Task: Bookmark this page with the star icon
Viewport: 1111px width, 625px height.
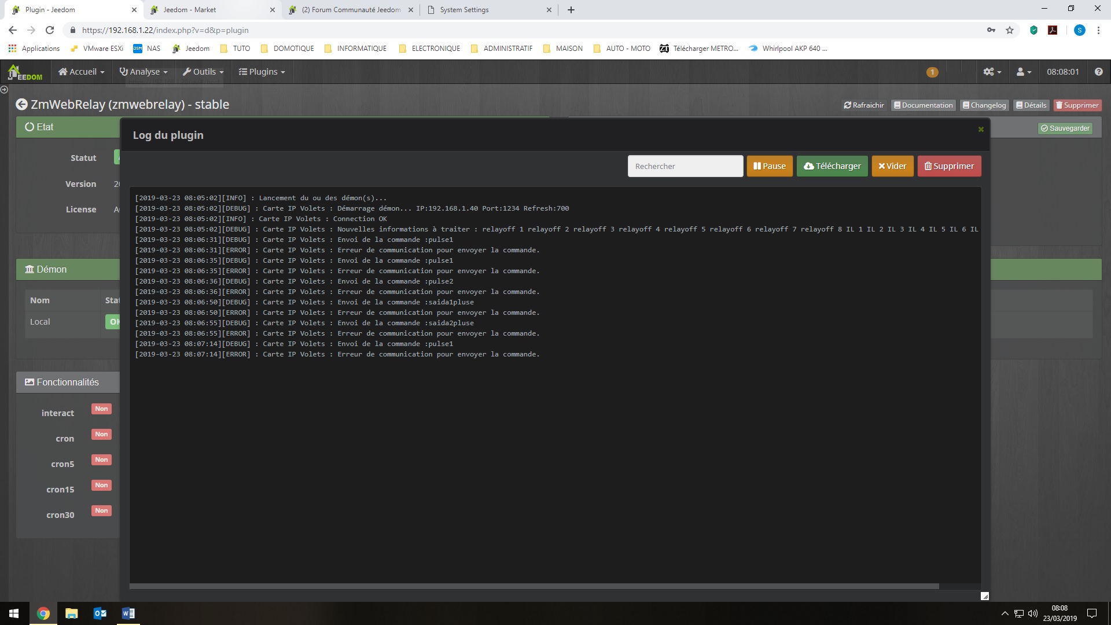Action: tap(1010, 30)
